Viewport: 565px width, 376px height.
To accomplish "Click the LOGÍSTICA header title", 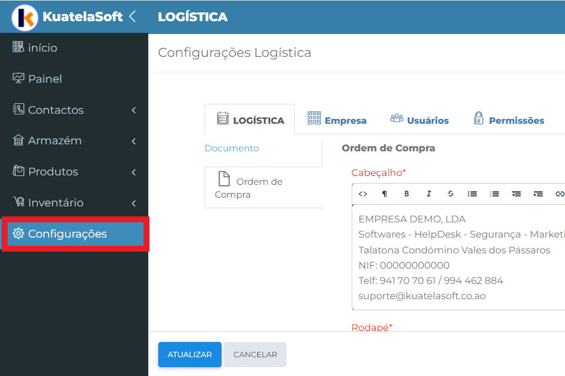I will (192, 17).
